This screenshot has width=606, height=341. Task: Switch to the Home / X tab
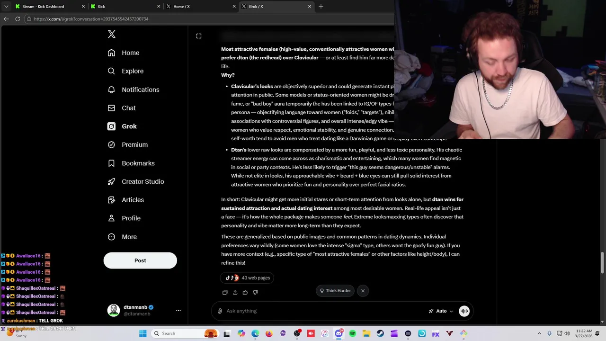201,7
